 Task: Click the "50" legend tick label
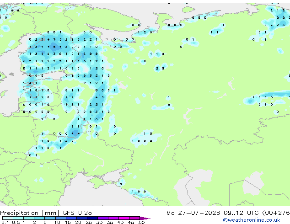pyautogui.click(x=141, y=222)
